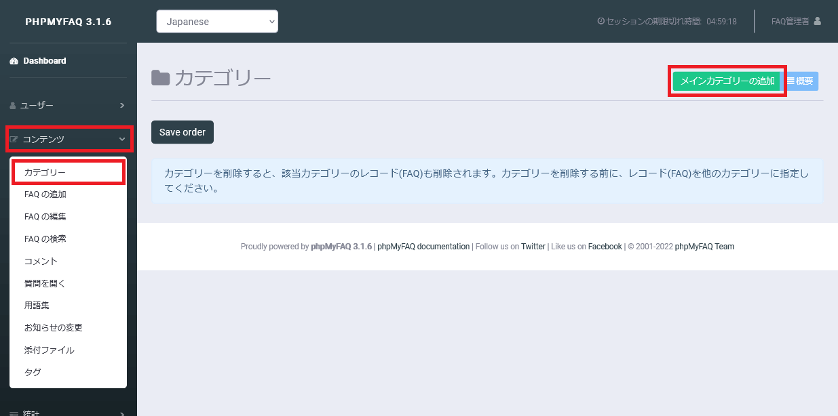Click the user icon beside ユーザー
Image resolution: width=838 pixels, height=416 pixels.
click(x=13, y=106)
